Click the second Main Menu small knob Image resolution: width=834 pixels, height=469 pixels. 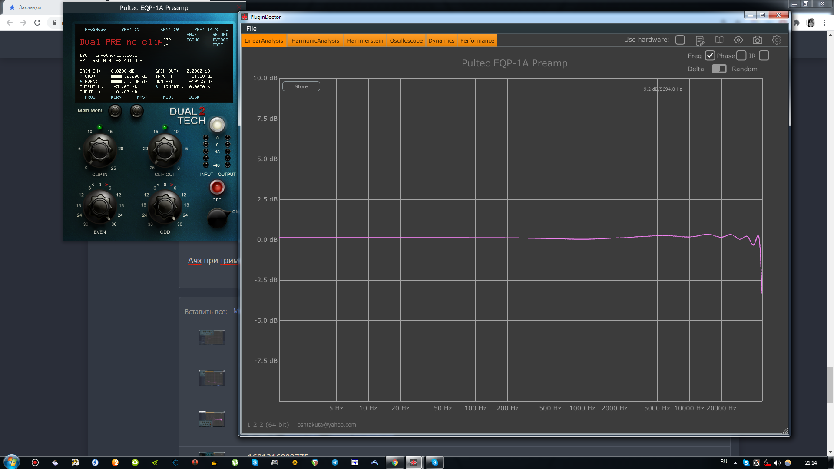[137, 111]
